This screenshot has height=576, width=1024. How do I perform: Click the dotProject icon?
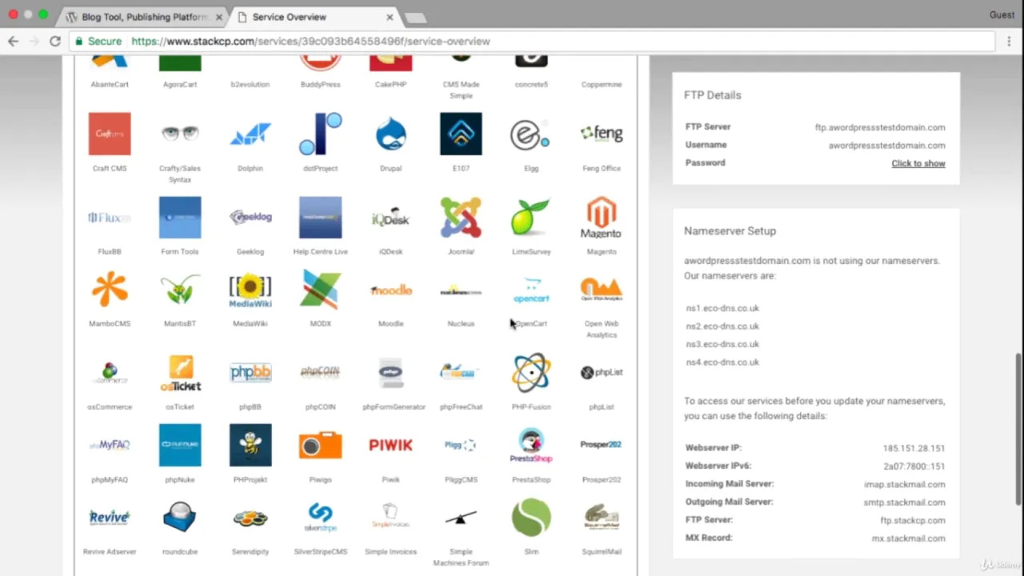pyautogui.click(x=321, y=134)
